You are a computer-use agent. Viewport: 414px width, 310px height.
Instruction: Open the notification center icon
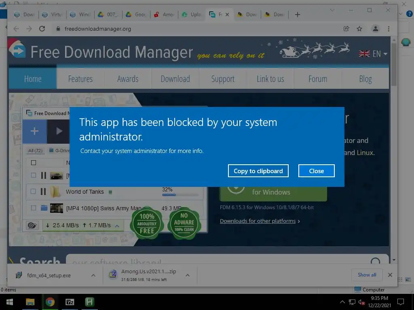click(401, 302)
